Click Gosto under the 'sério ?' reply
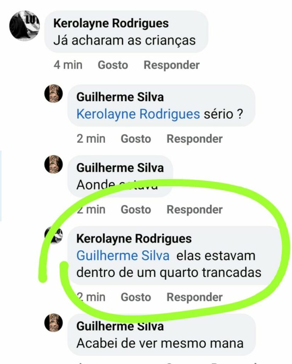This screenshot has height=364, width=292. [136, 139]
